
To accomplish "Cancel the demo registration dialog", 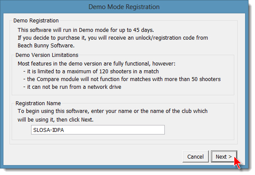I will point(195,156).
